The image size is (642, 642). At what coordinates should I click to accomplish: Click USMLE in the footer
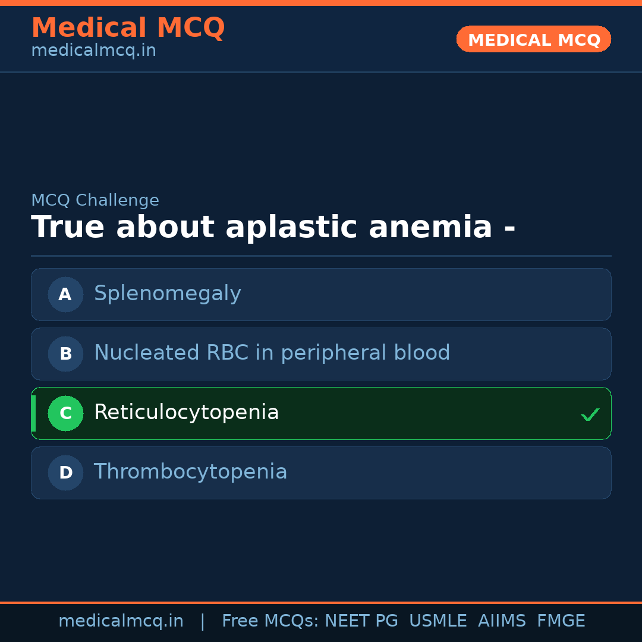438,621
